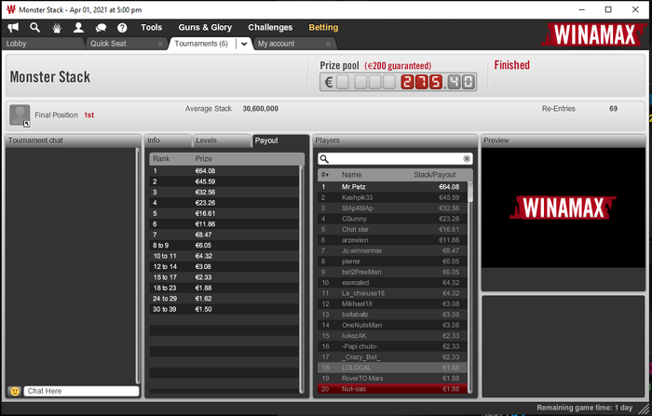Open the Guns & Glory menu
The width and height of the screenshot is (652, 416).
[205, 27]
